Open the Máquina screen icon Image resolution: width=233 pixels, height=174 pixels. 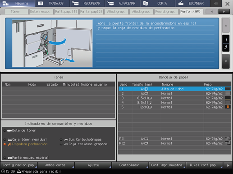(x=5, y=3)
